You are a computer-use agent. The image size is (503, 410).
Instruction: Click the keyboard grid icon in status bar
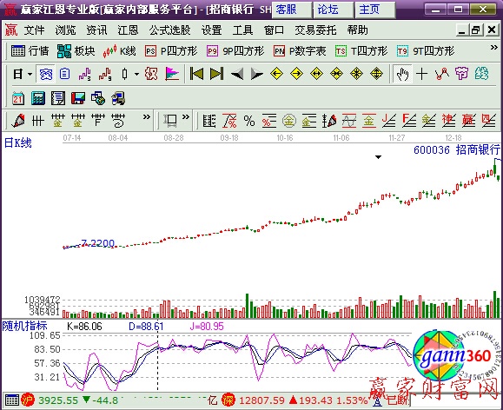tap(12, 400)
